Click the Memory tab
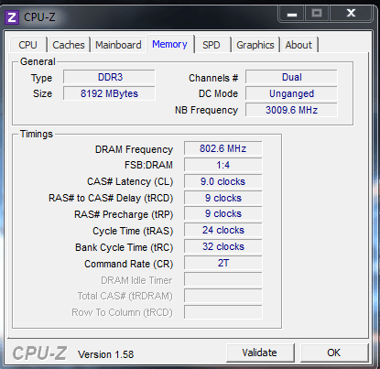 (169, 44)
